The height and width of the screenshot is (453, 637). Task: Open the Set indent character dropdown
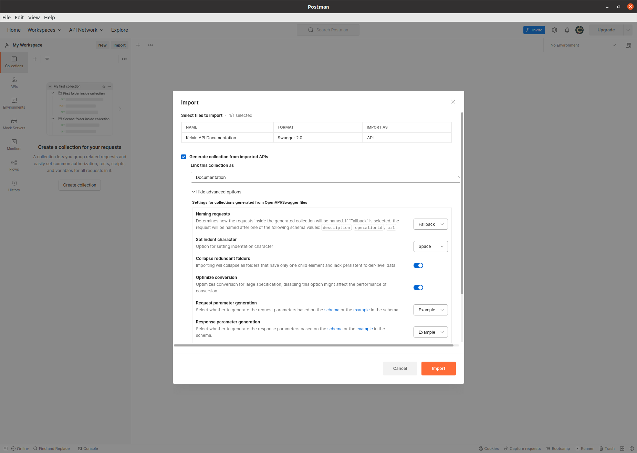point(430,246)
